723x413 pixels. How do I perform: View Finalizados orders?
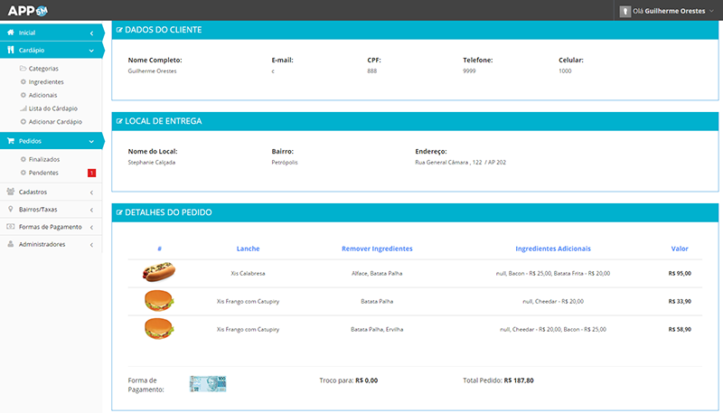tap(44, 159)
